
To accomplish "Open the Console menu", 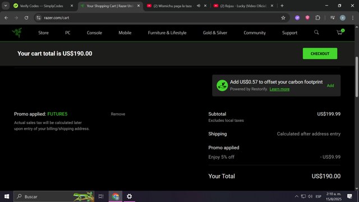I will coord(94,33).
